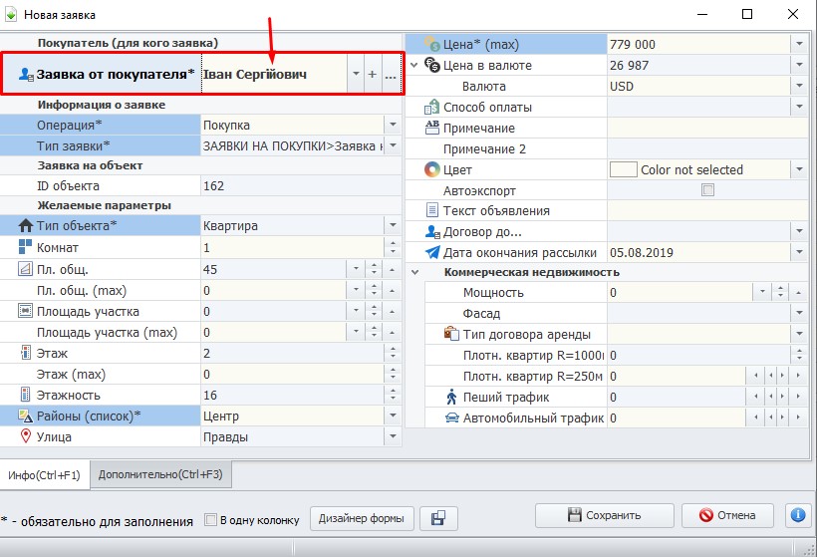The image size is (817, 557).
Task: Toggle the В одну колонку checkbox
Action: click(x=210, y=519)
